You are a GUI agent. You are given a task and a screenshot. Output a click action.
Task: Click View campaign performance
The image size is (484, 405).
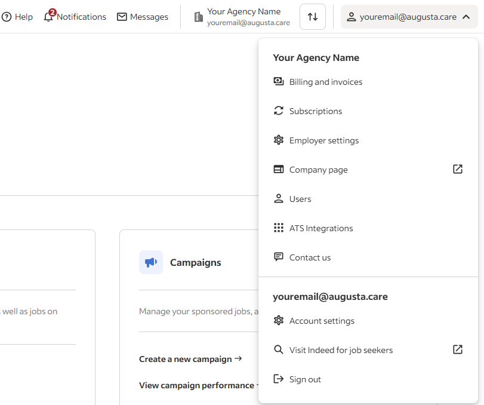196,385
